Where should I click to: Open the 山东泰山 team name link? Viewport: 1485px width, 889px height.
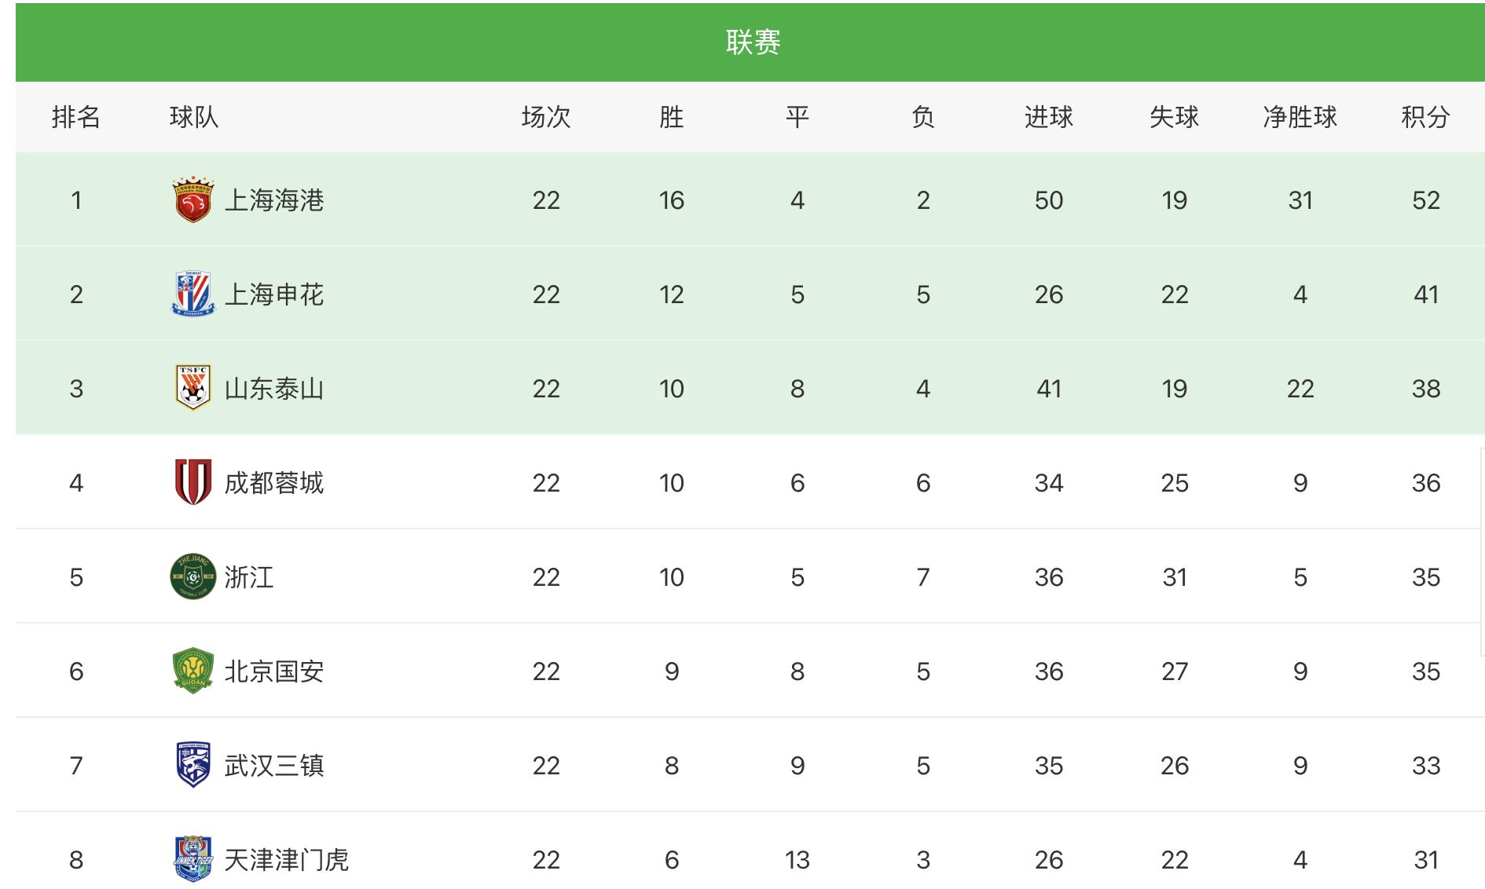pos(274,389)
